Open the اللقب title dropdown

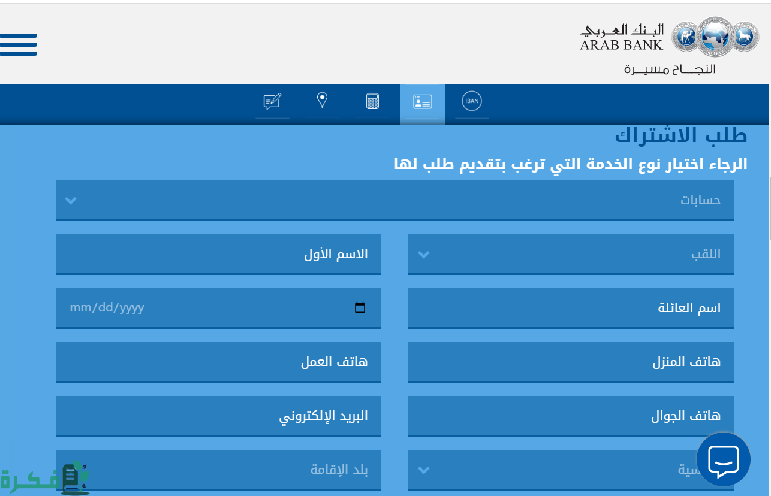coord(571,254)
